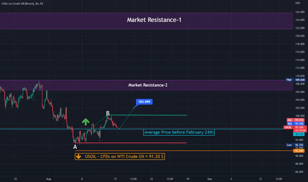
Task: Click the 116.000 price axis value
Action: (x=300, y=52)
